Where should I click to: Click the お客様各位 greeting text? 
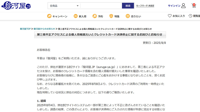click(43, 50)
